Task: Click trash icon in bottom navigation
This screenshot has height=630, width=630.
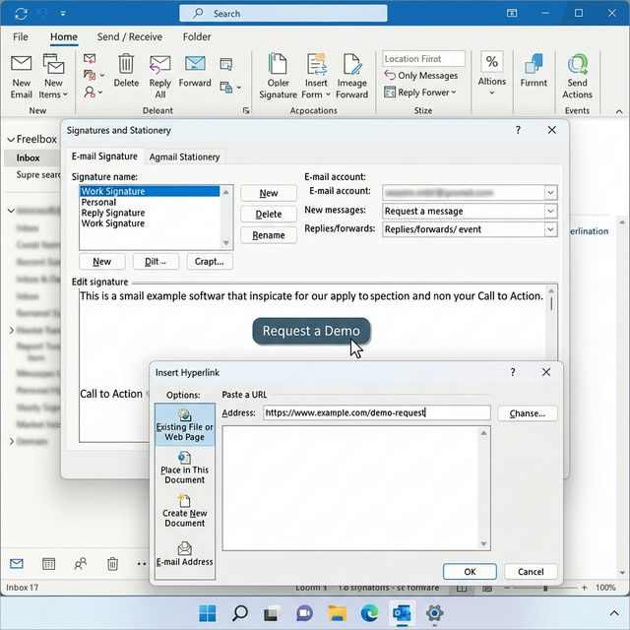Action: pos(112,564)
